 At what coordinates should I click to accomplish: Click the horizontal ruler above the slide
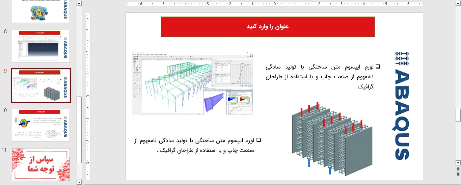(275, 4)
